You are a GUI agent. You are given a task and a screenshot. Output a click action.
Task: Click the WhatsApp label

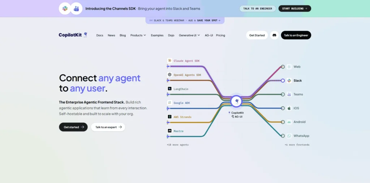[x=301, y=136]
